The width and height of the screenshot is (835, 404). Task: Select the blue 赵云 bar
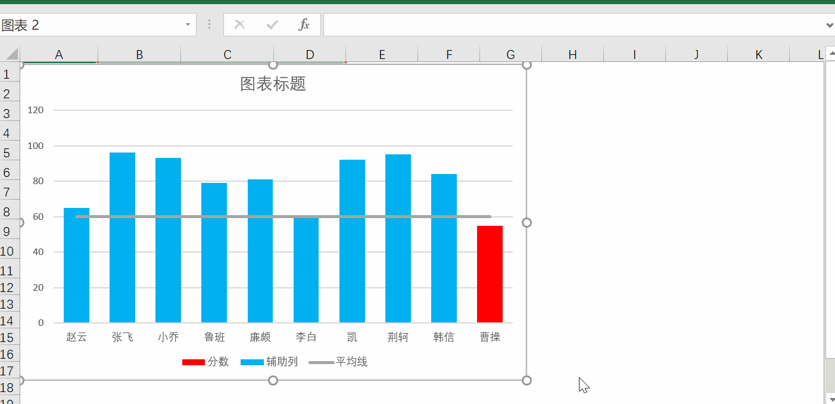(76, 265)
